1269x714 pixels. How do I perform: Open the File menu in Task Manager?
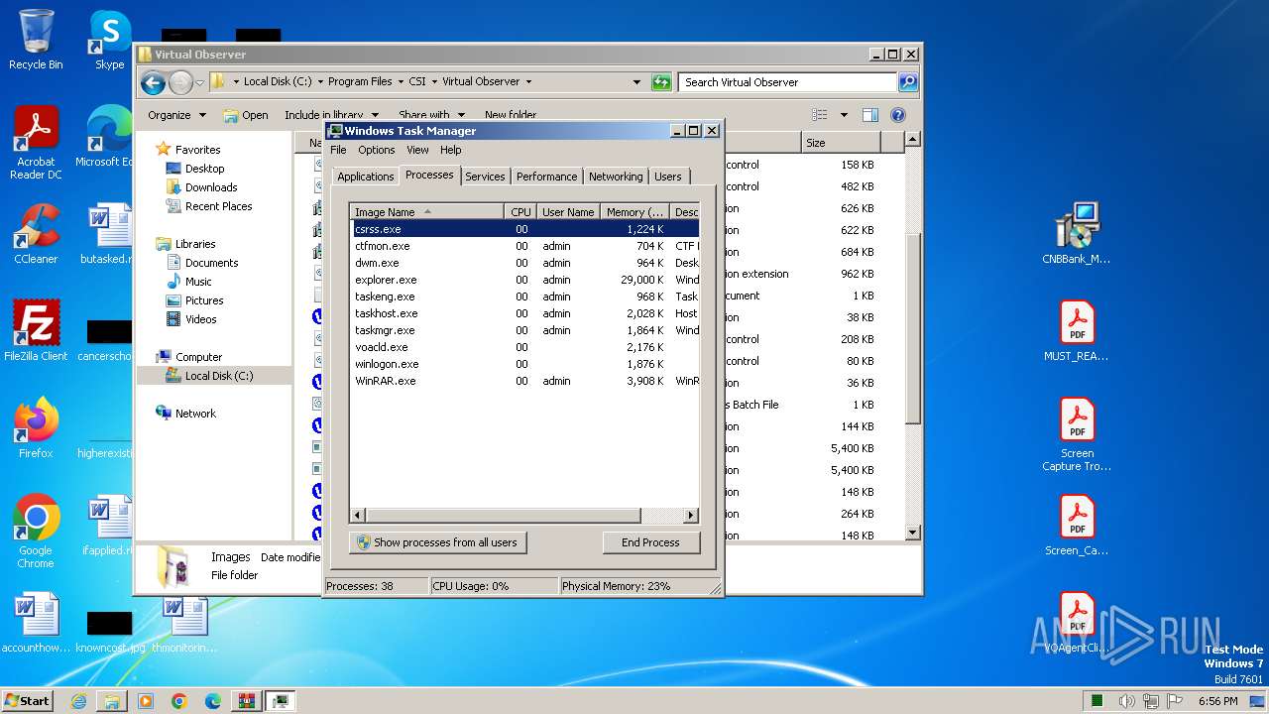pyautogui.click(x=338, y=150)
